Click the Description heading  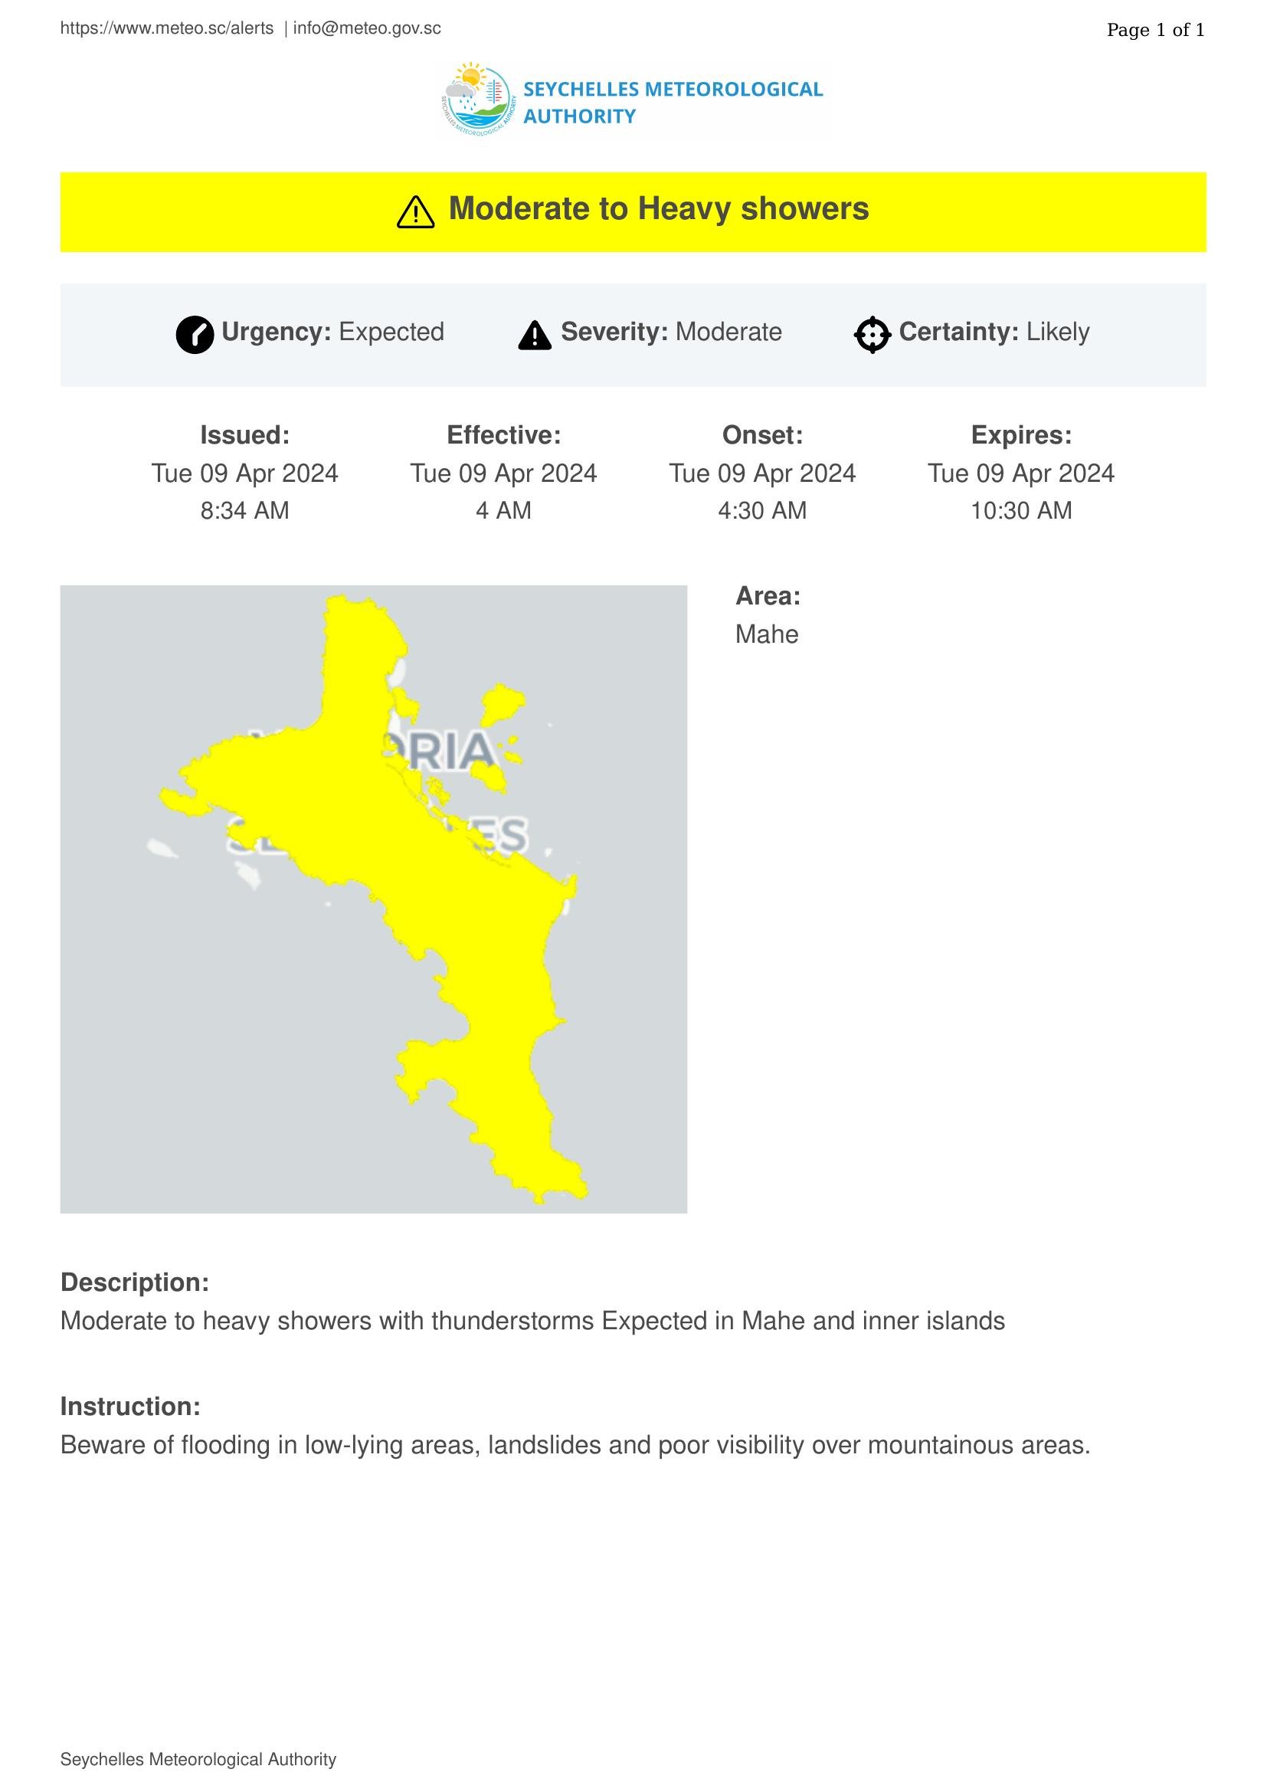(135, 1283)
